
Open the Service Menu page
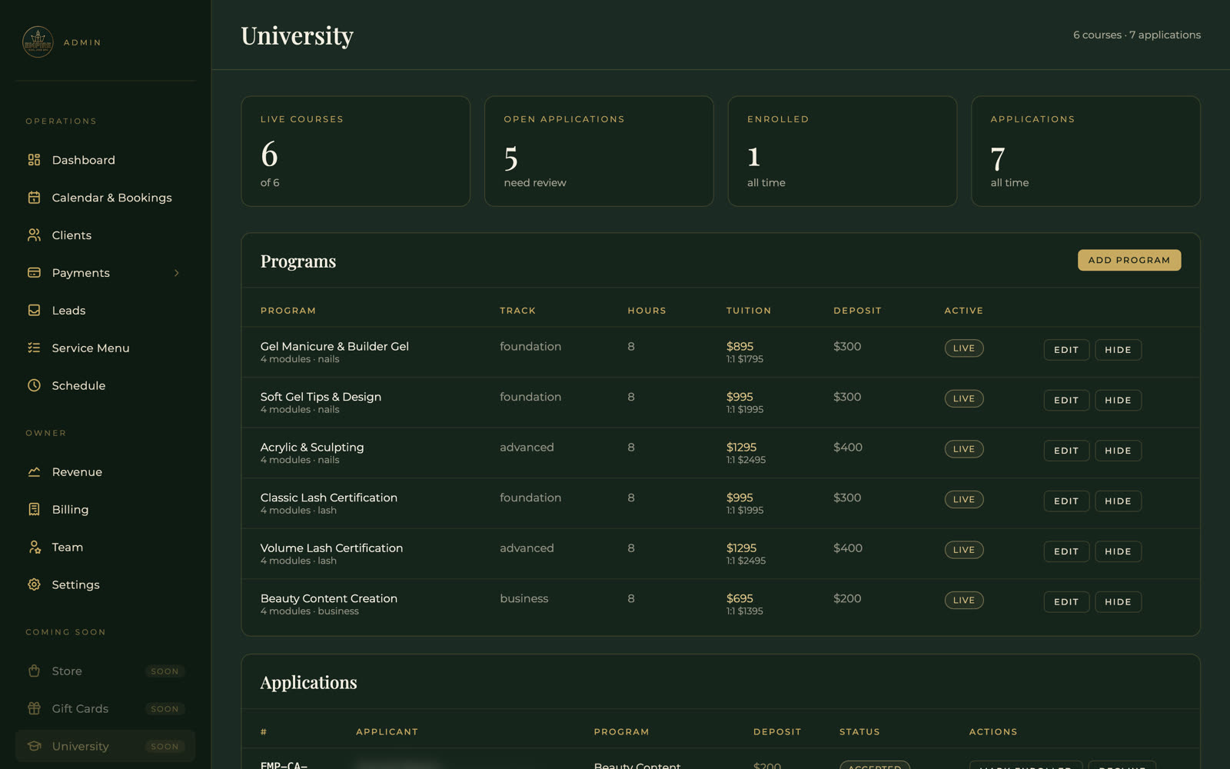point(105,348)
